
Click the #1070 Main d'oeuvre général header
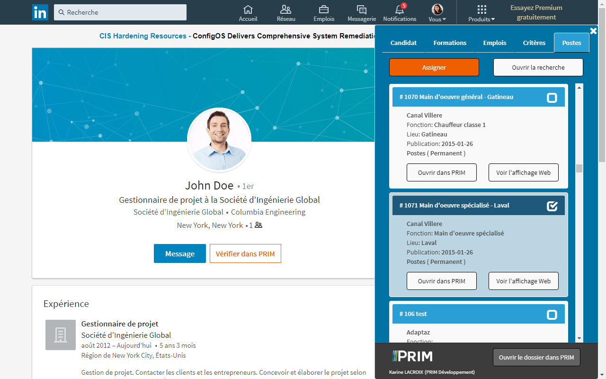click(479, 97)
